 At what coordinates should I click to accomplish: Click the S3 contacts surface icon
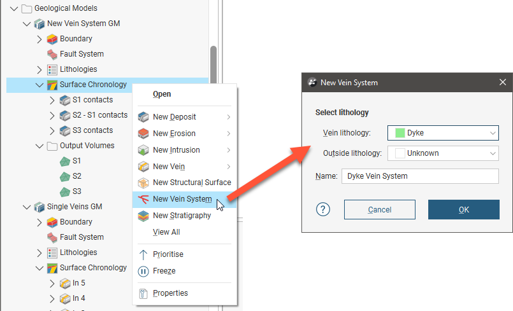click(x=65, y=130)
